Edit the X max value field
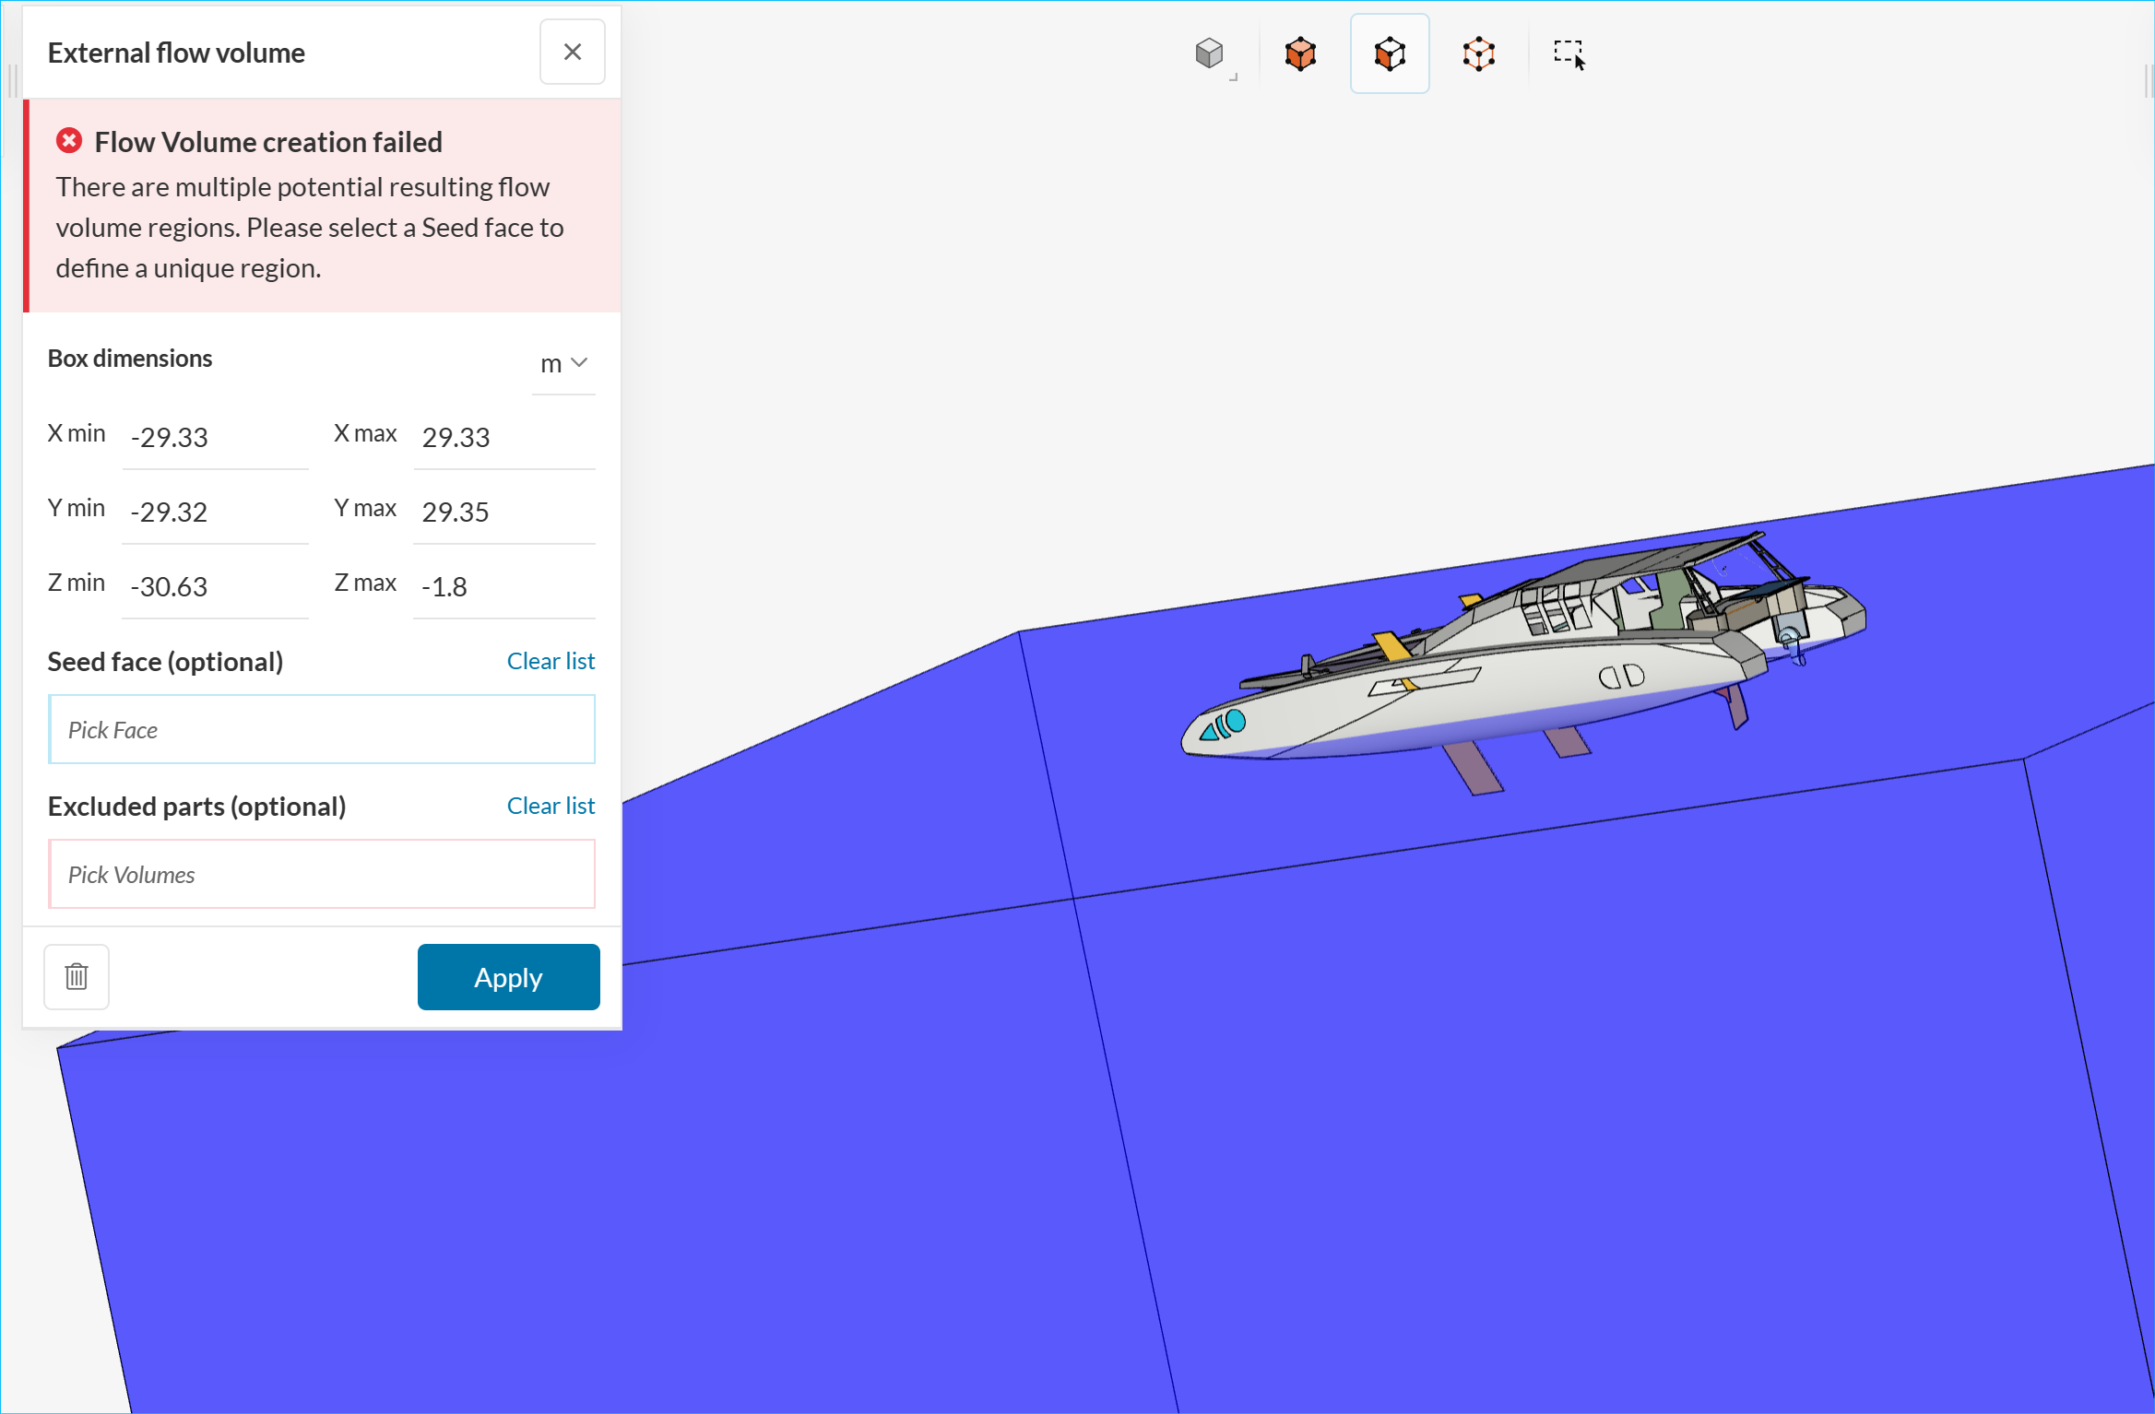Screen dimensions: 2155x1414 [503, 438]
